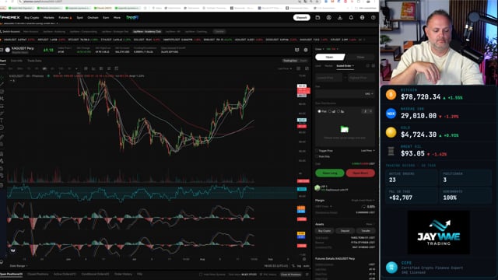This screenshot has height=280, width=498.
Task: Open the Last Price chart source dropdown
Action: click(x=285, y=68)
